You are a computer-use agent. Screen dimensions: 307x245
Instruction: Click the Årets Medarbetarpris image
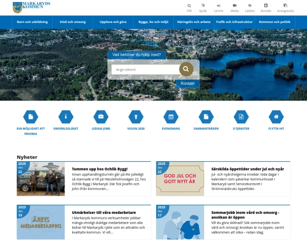41,223
